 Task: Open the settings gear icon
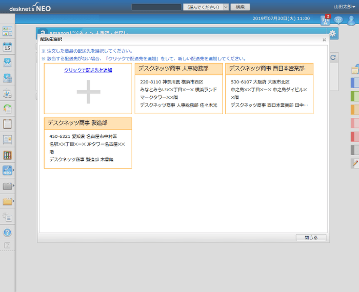[333, 34]
